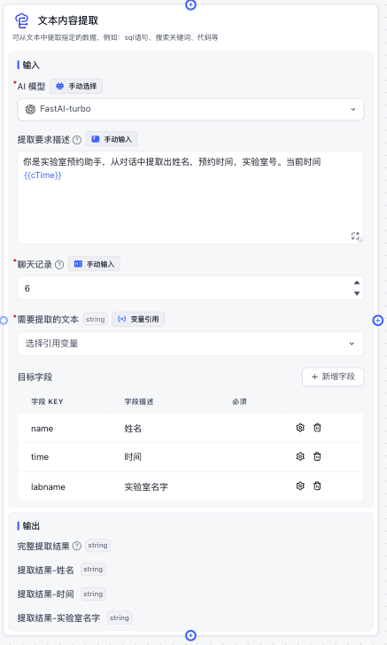The image size is (387, 645).
Task: Click the plus connector on node's right edge
Action: pos(378,320)
